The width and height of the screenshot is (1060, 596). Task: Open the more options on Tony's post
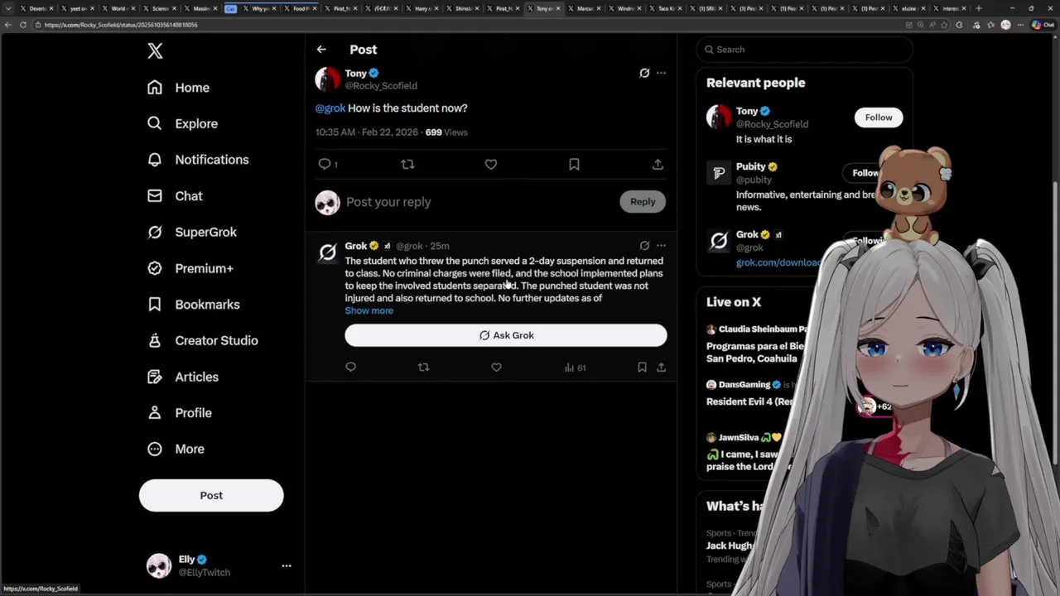661,73
